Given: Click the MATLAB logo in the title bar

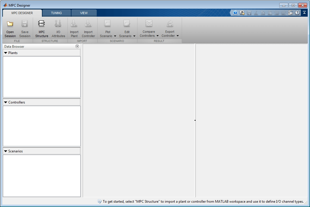Looking at the screenshot, I should pos(5,5).
